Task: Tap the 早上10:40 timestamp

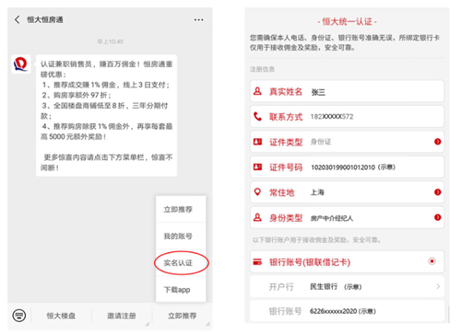Action: [110, 41]
